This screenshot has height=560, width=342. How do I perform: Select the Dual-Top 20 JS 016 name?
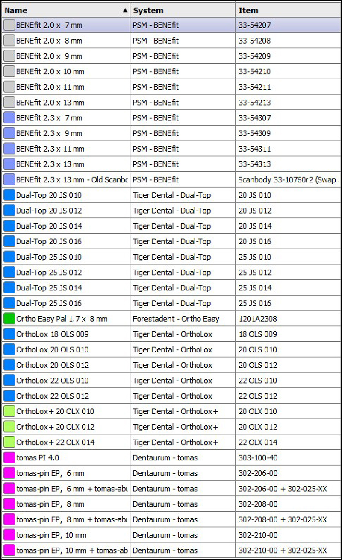[49, 241]
